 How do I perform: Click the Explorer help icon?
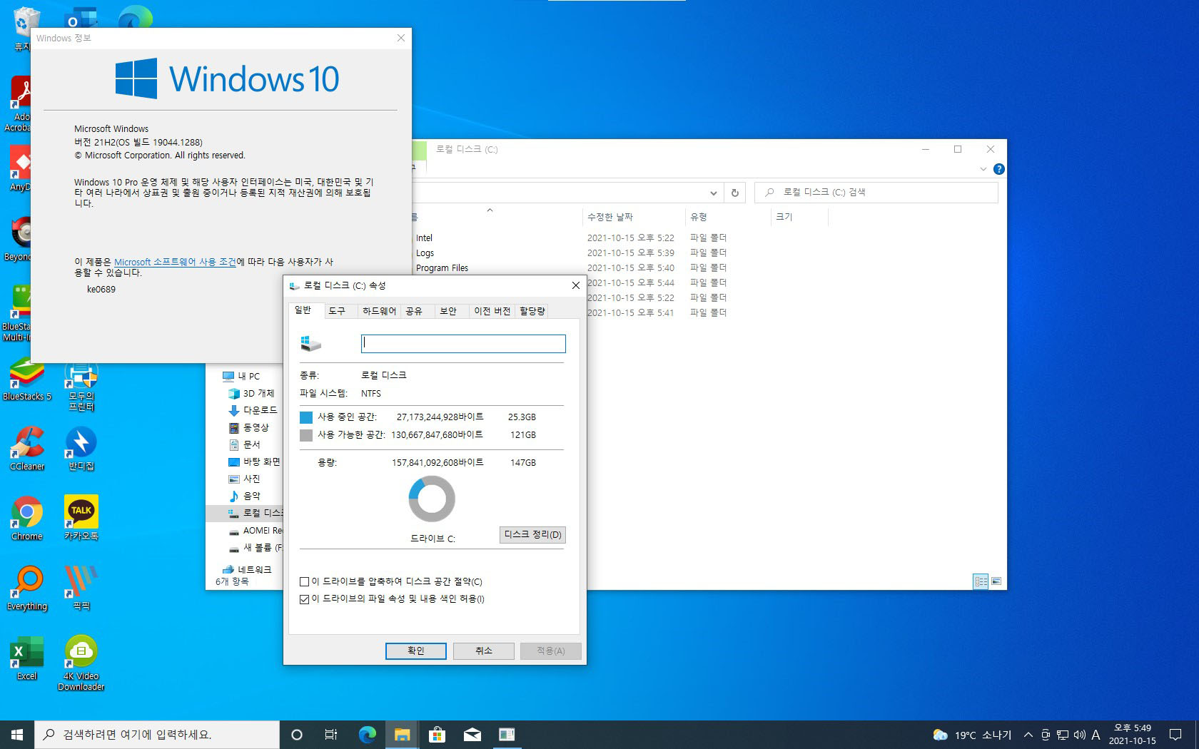pyautogui.click(x=998, y=169)
